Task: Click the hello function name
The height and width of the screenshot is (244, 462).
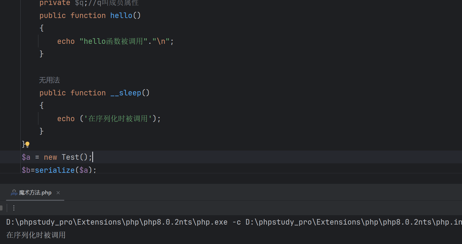Action: [121, 16]
